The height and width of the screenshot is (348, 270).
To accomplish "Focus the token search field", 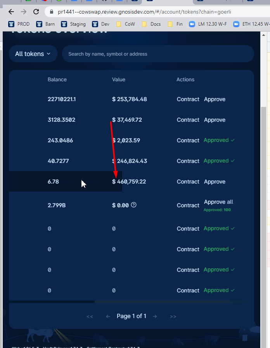I will tap(158, 54).
